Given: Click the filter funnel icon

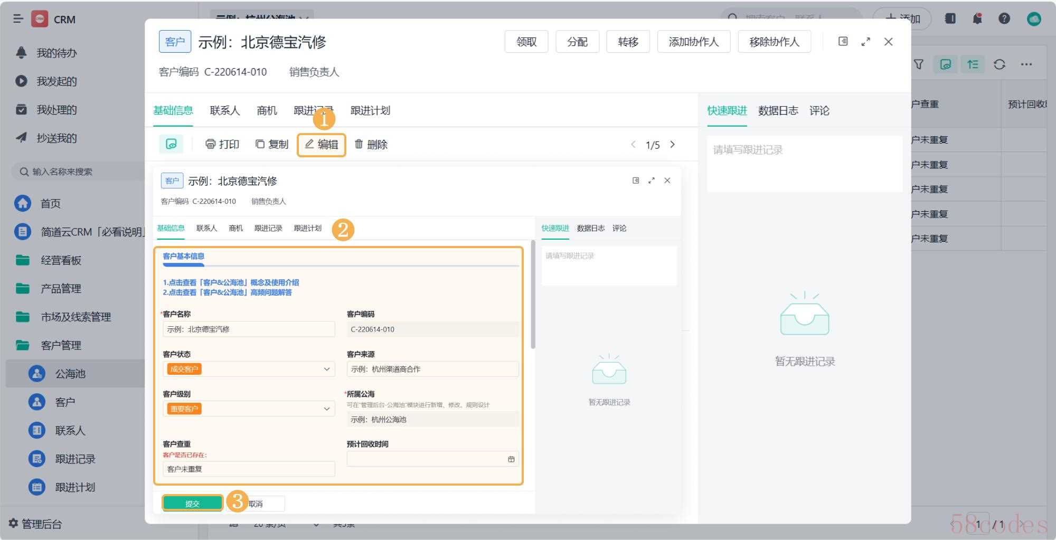Looking at the screenshot, I should (x=919, y=64).
